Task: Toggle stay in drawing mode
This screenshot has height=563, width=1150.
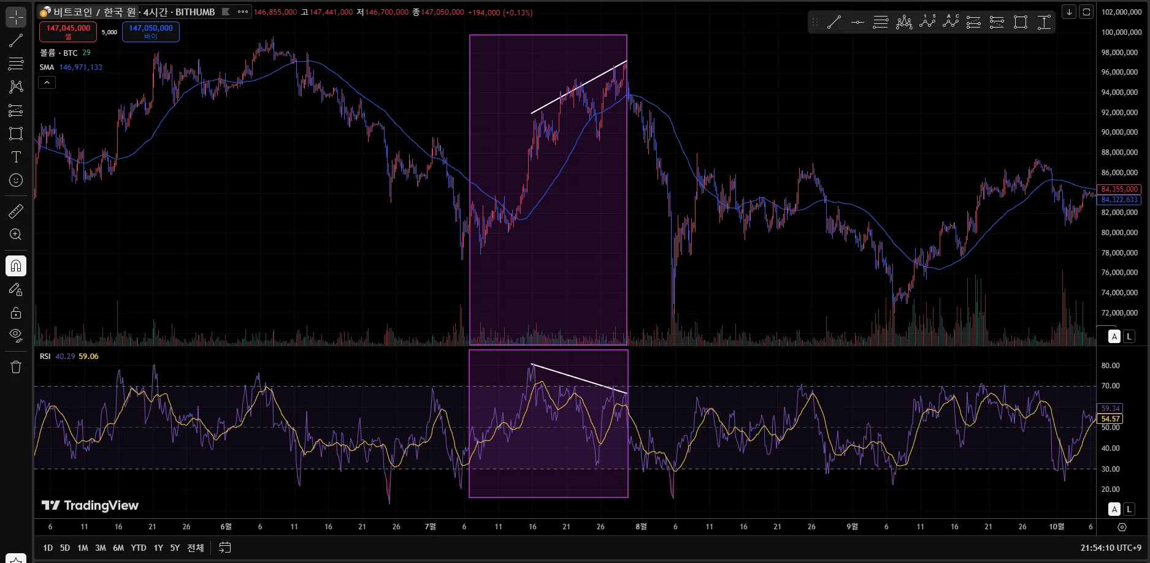Action: pos(16,289)
